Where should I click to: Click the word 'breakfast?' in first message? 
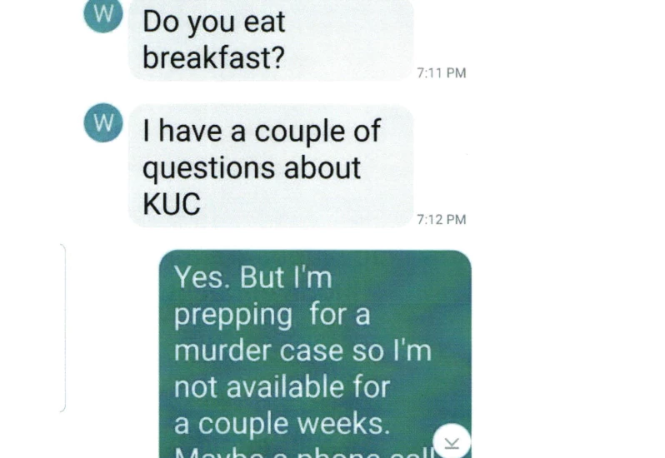coord(213,57)
